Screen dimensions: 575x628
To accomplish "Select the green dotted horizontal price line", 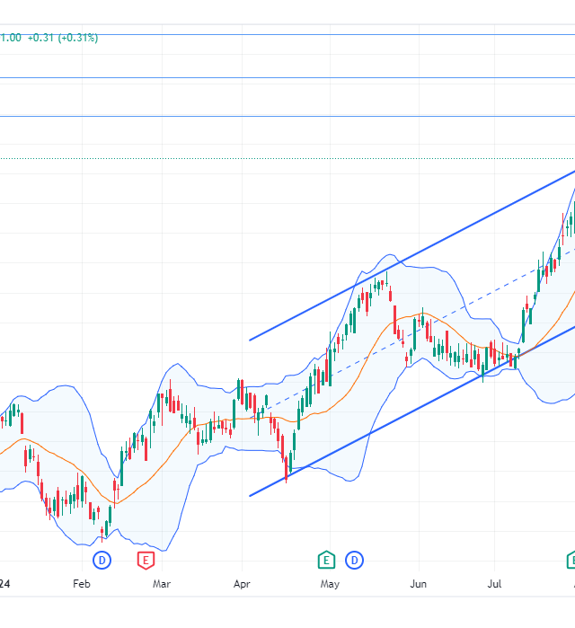I will [x=287, y=159].
